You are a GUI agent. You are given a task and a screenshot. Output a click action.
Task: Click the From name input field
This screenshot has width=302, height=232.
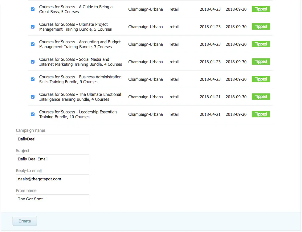click(x=52, y=199)
